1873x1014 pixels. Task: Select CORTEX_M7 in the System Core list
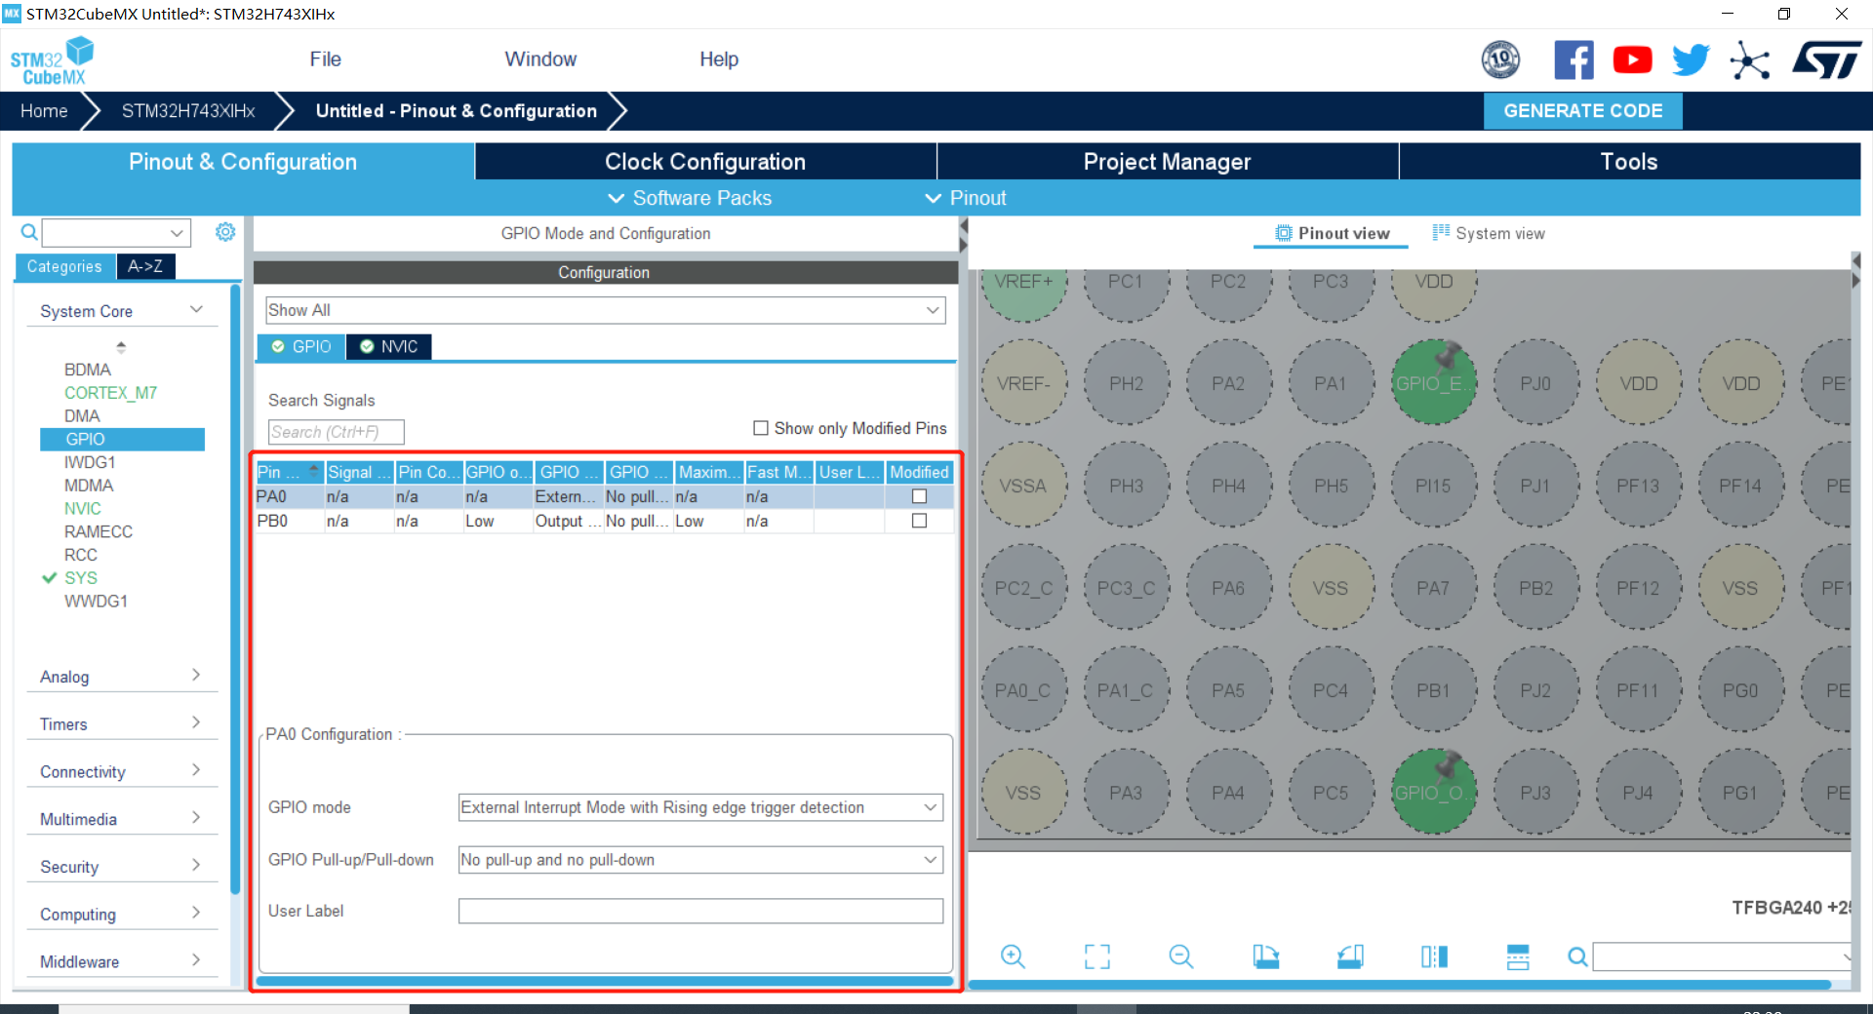[110, 393]
